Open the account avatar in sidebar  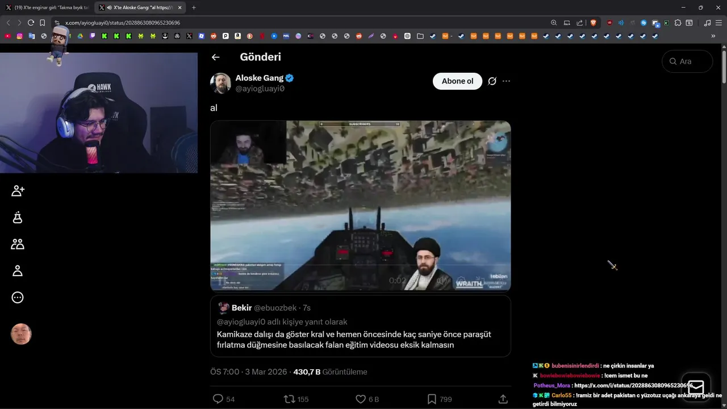[21, 334]
